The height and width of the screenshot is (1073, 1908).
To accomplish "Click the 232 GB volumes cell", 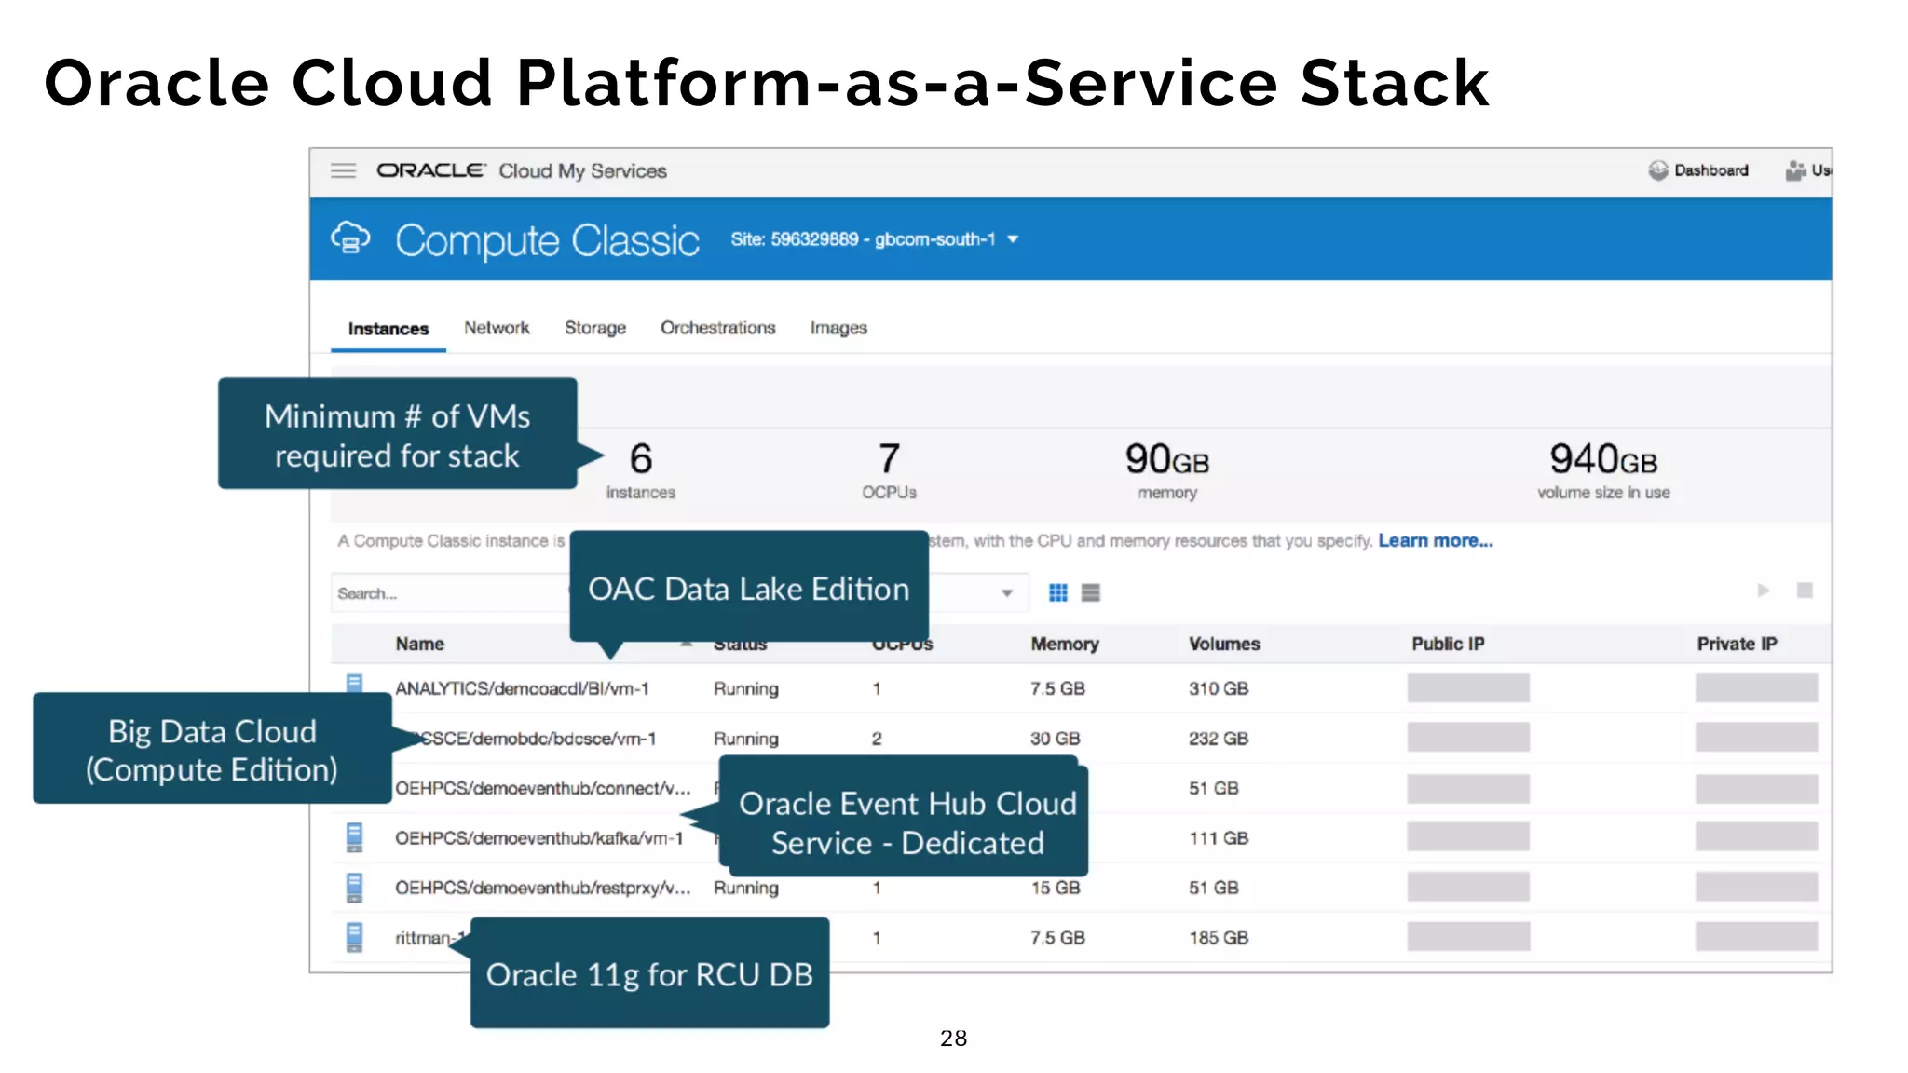I will 1219,739.
